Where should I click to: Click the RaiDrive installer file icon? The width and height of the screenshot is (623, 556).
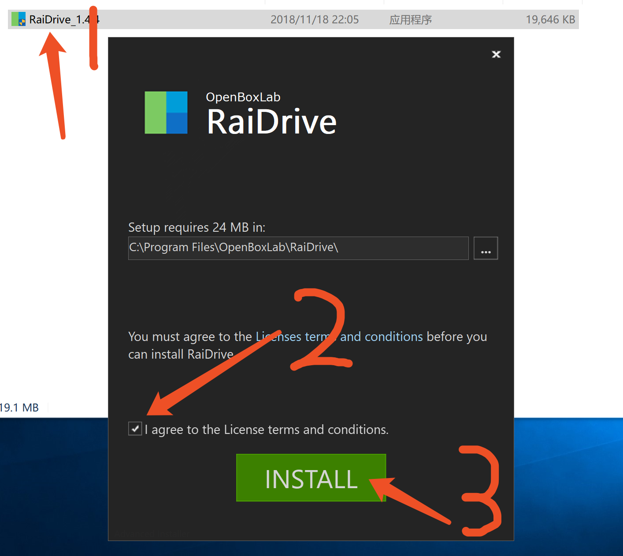click(x=19, y=19)
